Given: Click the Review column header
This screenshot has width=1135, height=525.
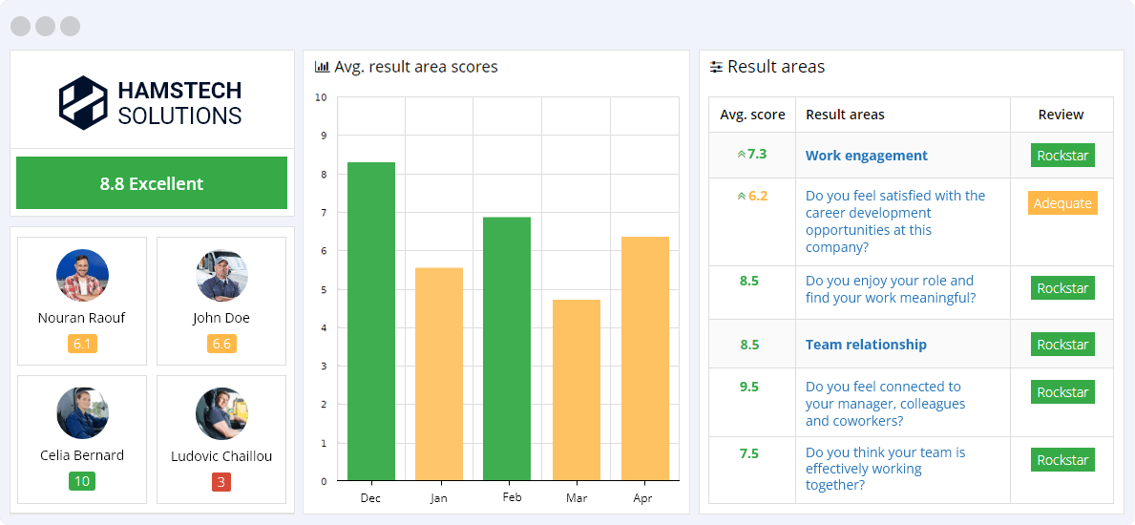Looking at the screenshot, I should [x=1061, y=115].
